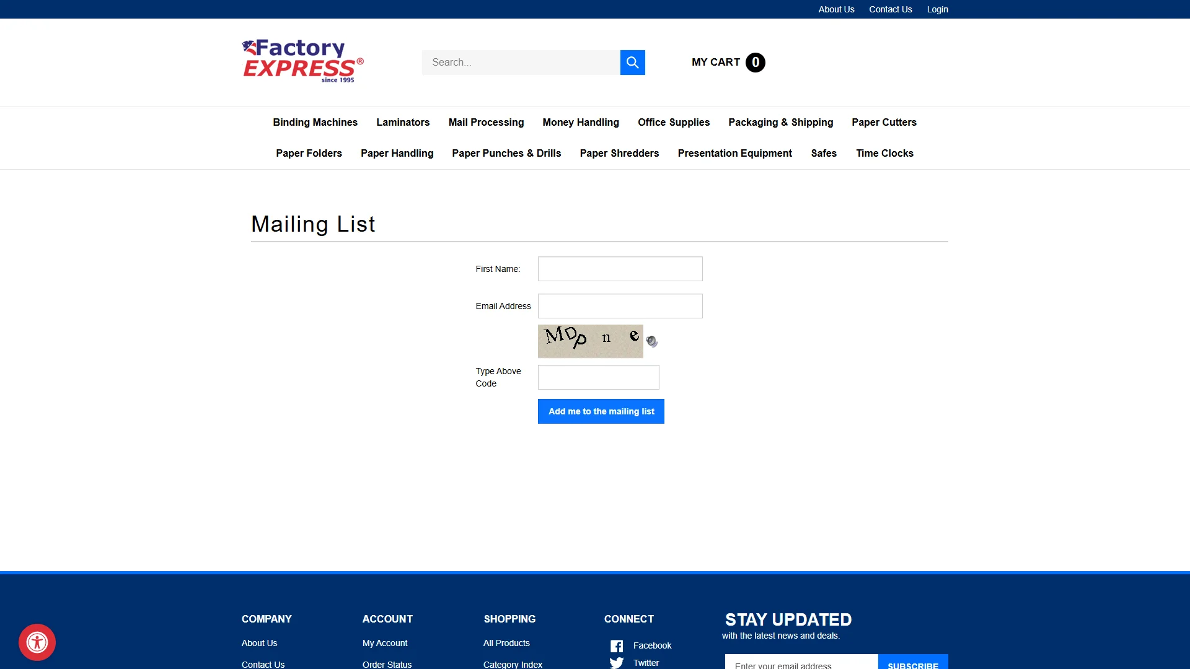
Task: Click the magnifying glass search button
Action: 632,63
